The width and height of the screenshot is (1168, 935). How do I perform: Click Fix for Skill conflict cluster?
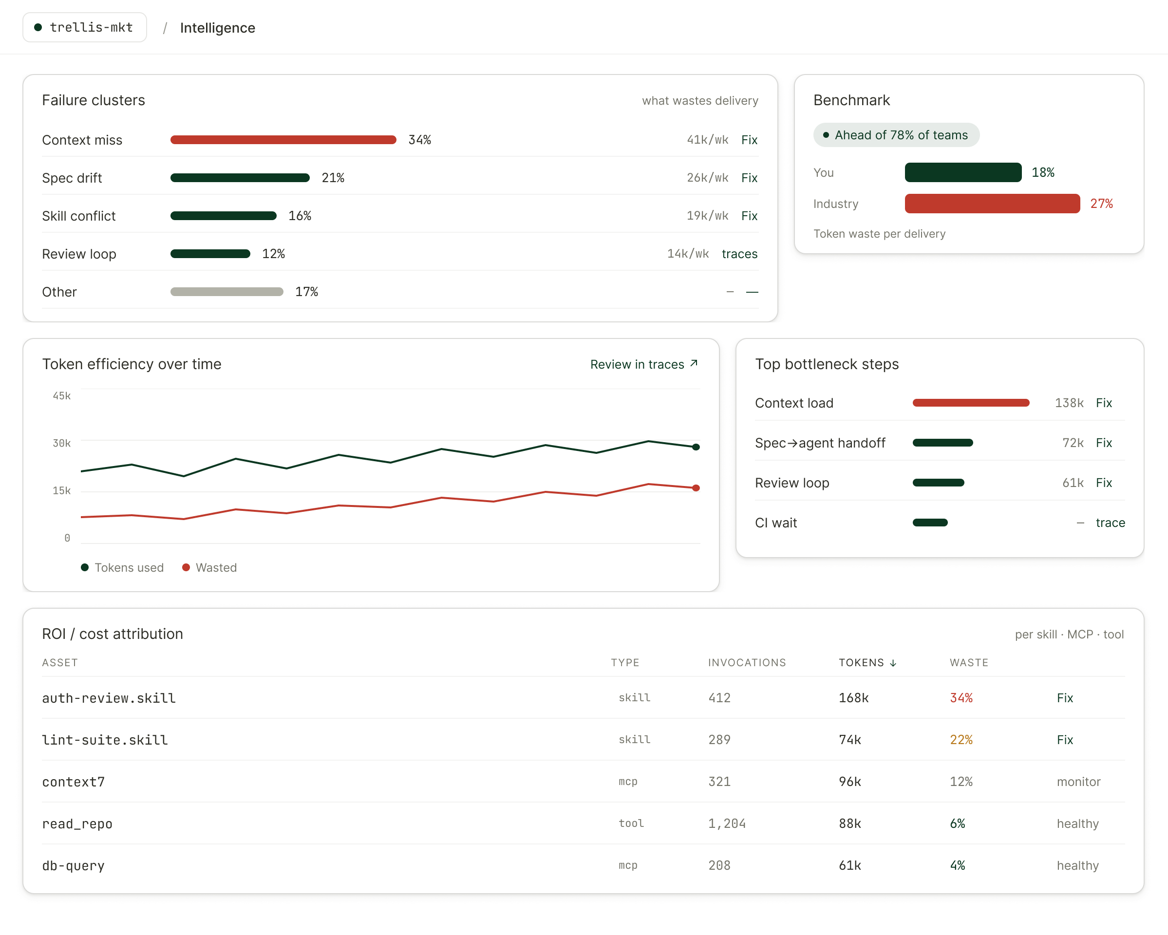749,216
